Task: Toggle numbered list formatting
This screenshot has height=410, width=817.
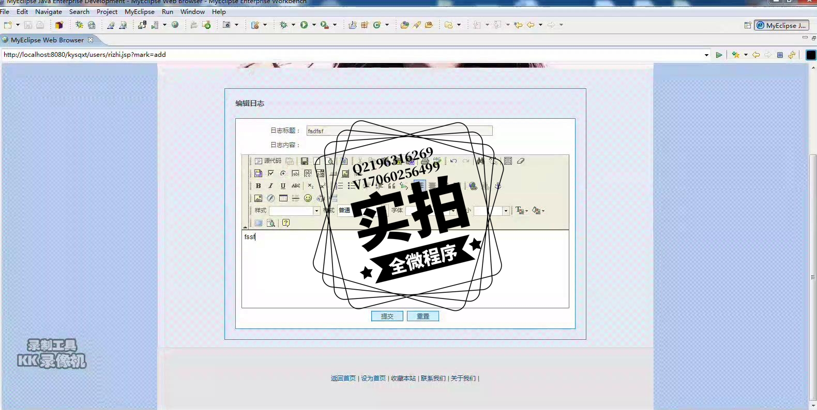Action: click(x=339, y=186)
